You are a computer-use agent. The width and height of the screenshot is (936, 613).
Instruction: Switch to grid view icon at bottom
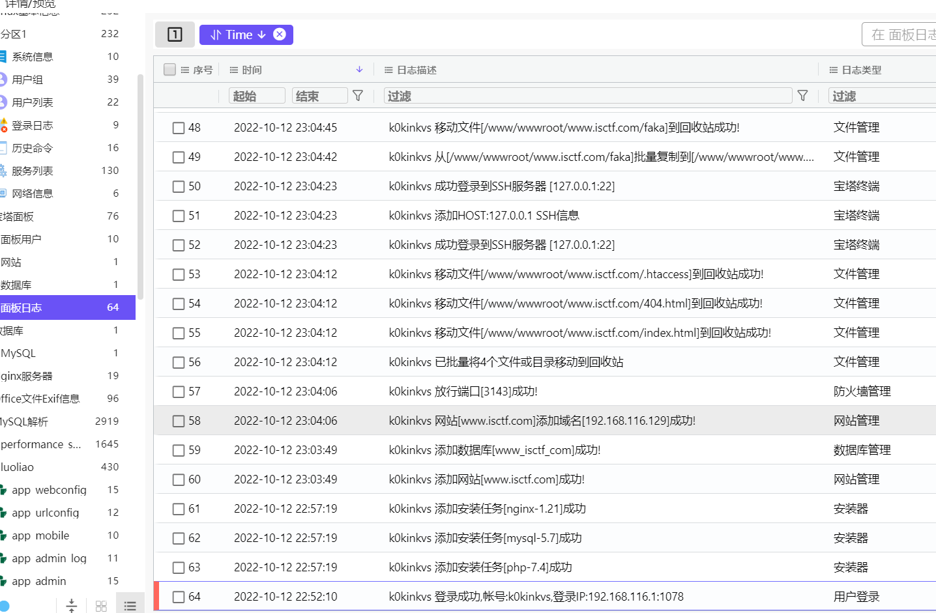(x=101, y=606)
